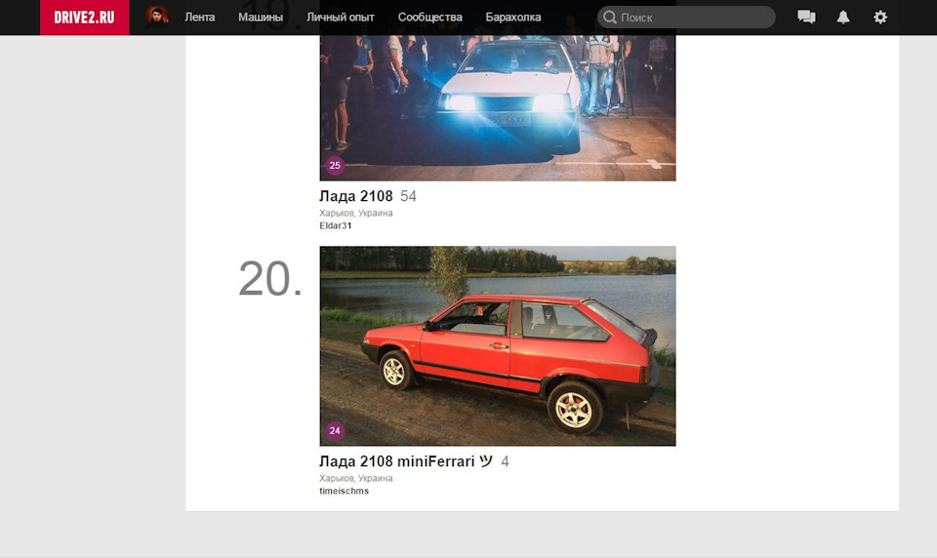The width and height of the screenshot is (937, 558).
Task: Open settings gear icon
Action: pos(880,18)
